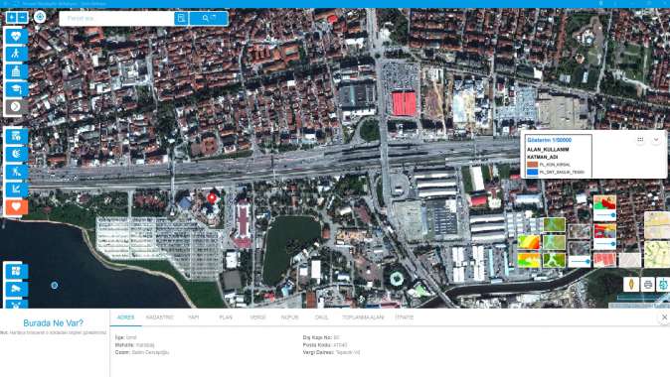This screenshot has width=670, height=377.
Task: Zoom in with the plus button
Action: (12, 18)
